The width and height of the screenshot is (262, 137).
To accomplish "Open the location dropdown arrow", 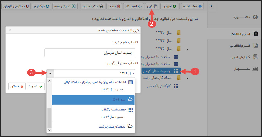I will click(x=50, y=73).
